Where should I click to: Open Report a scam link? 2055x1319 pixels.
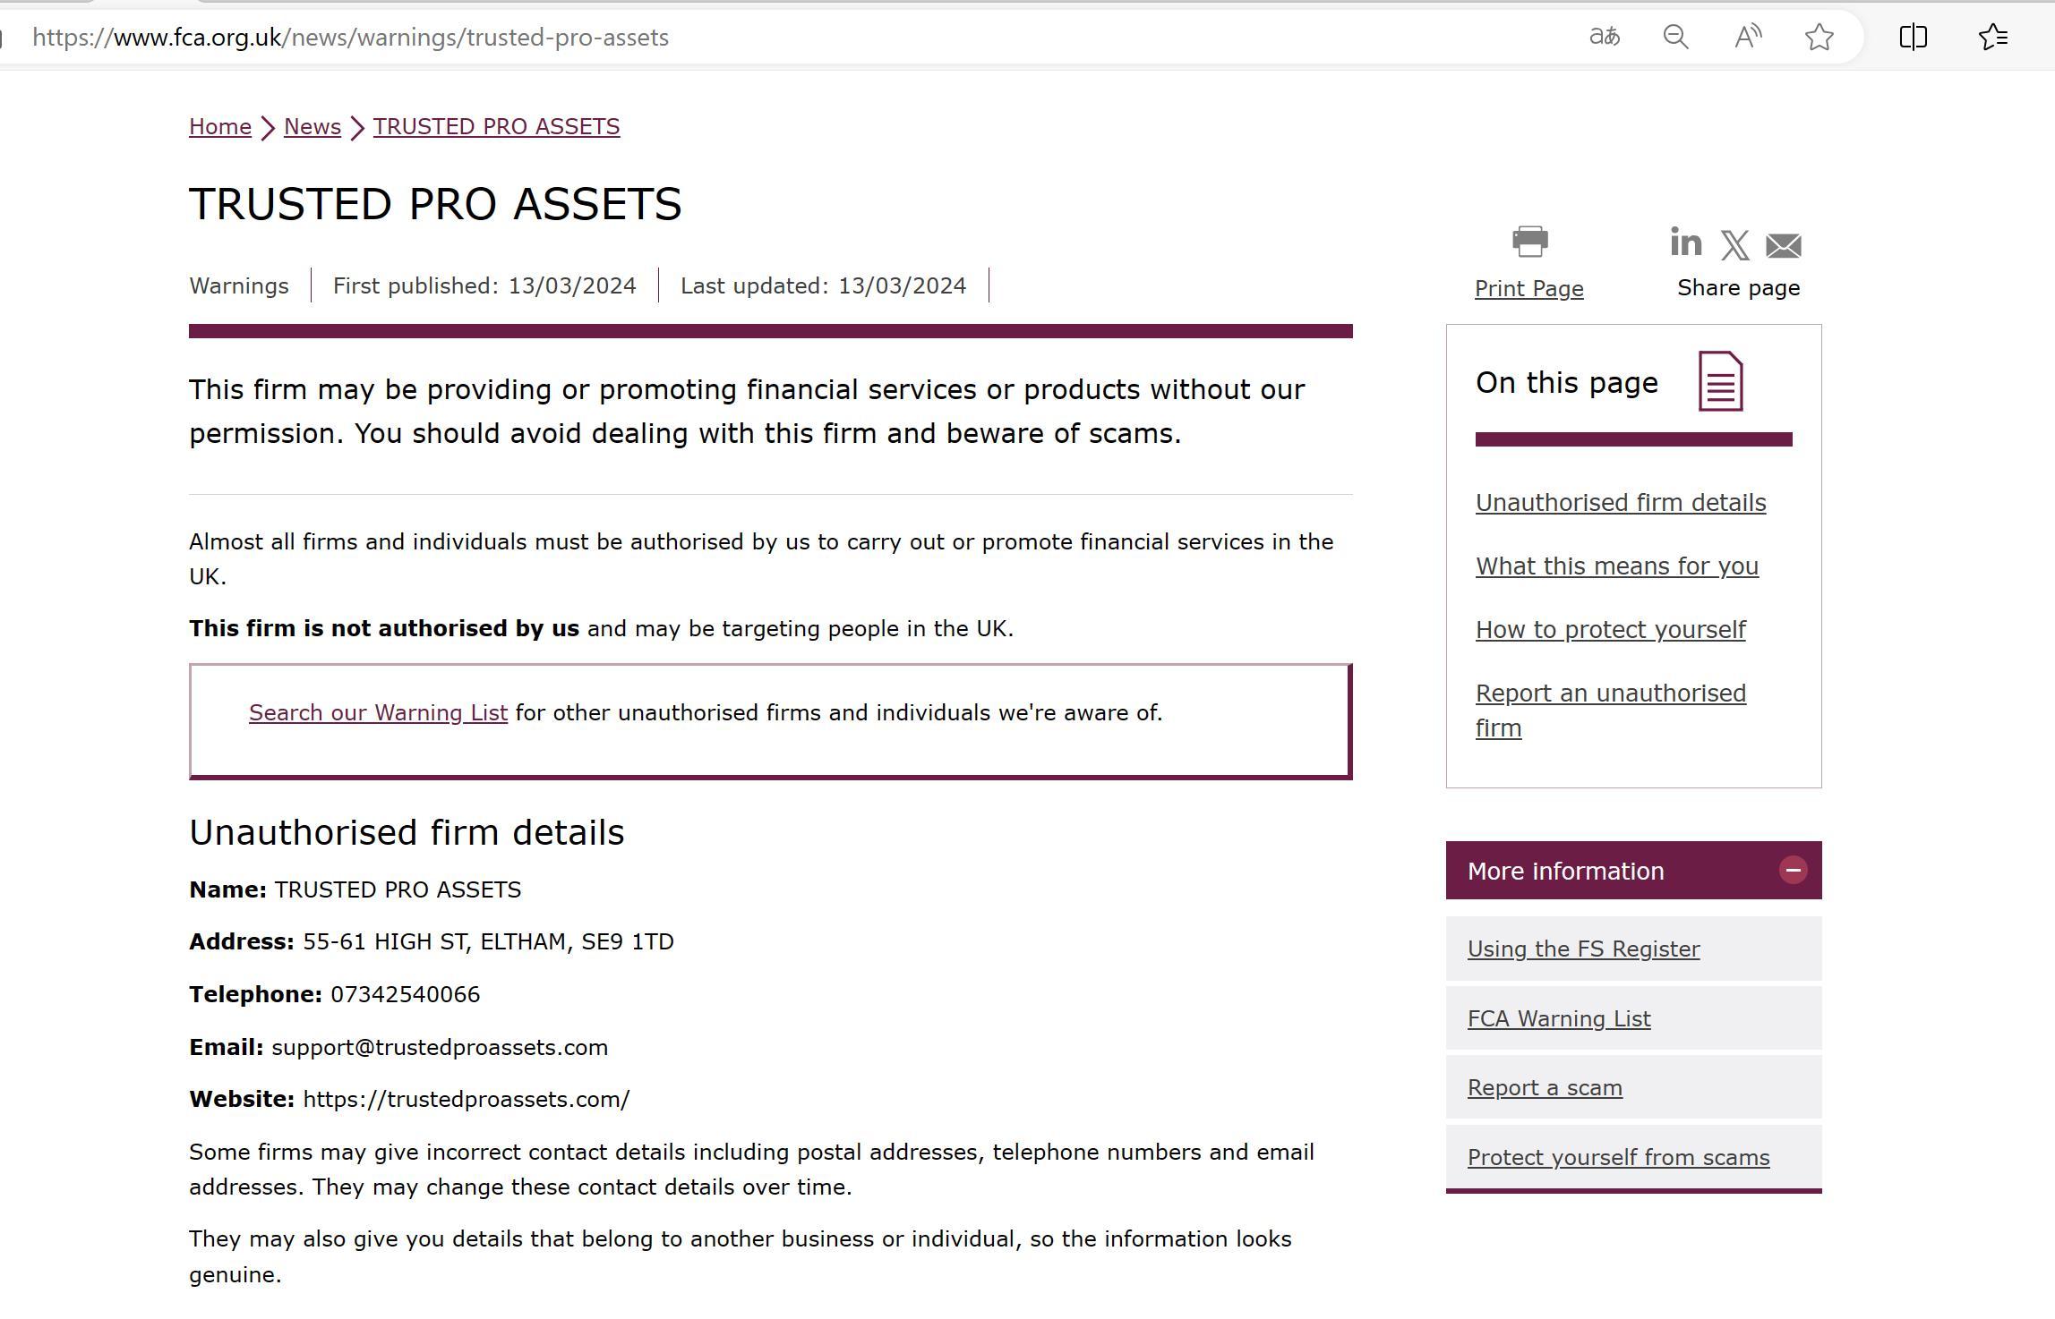pyautogui.click(x=1545, y=1088)
